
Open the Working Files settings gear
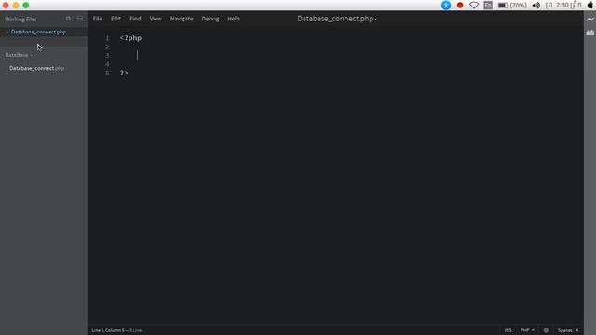[x=68, y=19]
